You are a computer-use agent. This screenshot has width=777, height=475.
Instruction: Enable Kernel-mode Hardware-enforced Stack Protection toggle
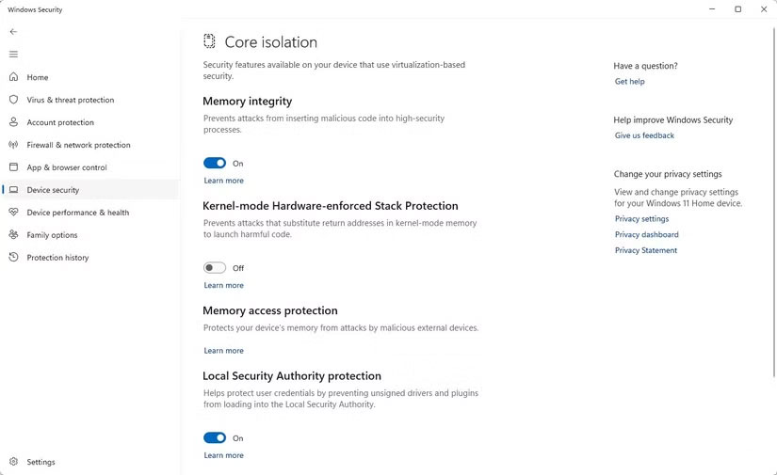(x=215, y=268)
